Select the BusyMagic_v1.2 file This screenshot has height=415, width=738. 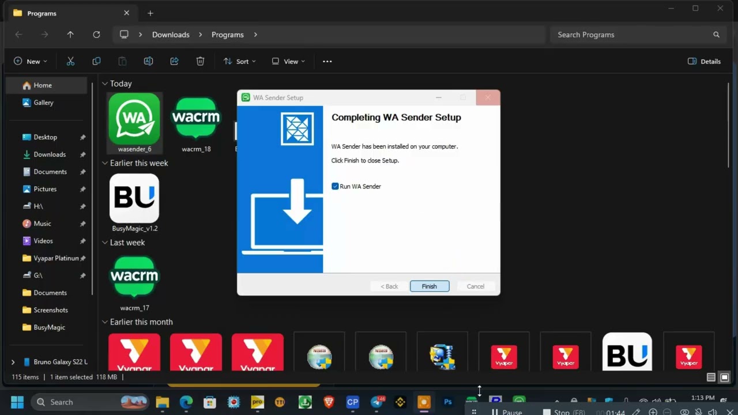click(134, 202)
